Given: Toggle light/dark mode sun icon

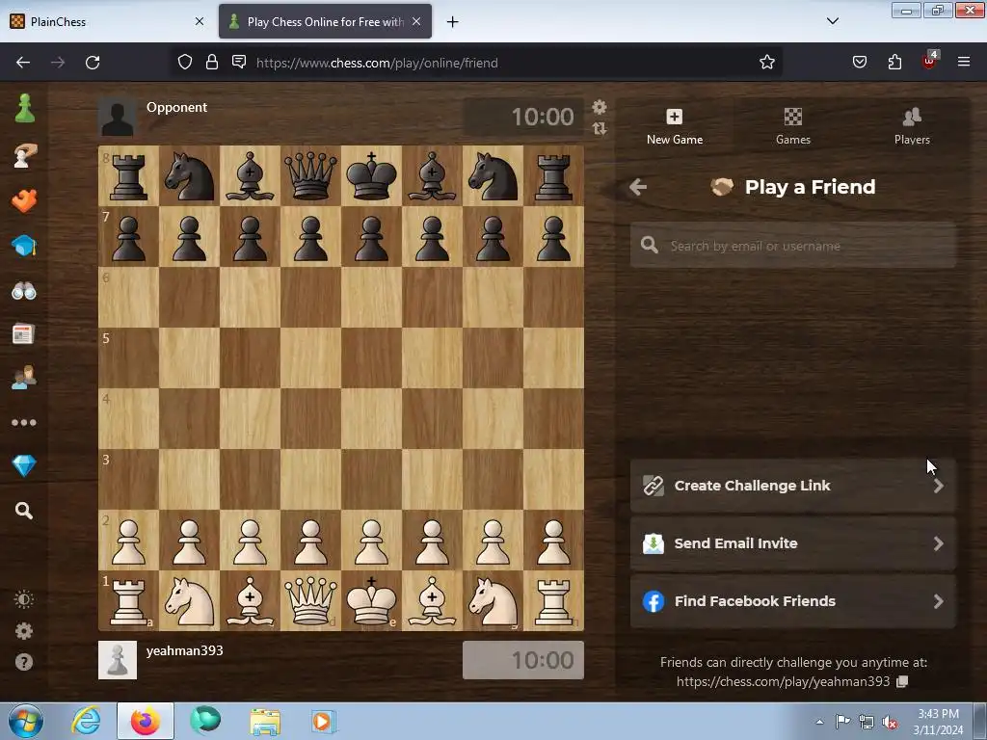Looking at the screenshot, I should (24, 599).
